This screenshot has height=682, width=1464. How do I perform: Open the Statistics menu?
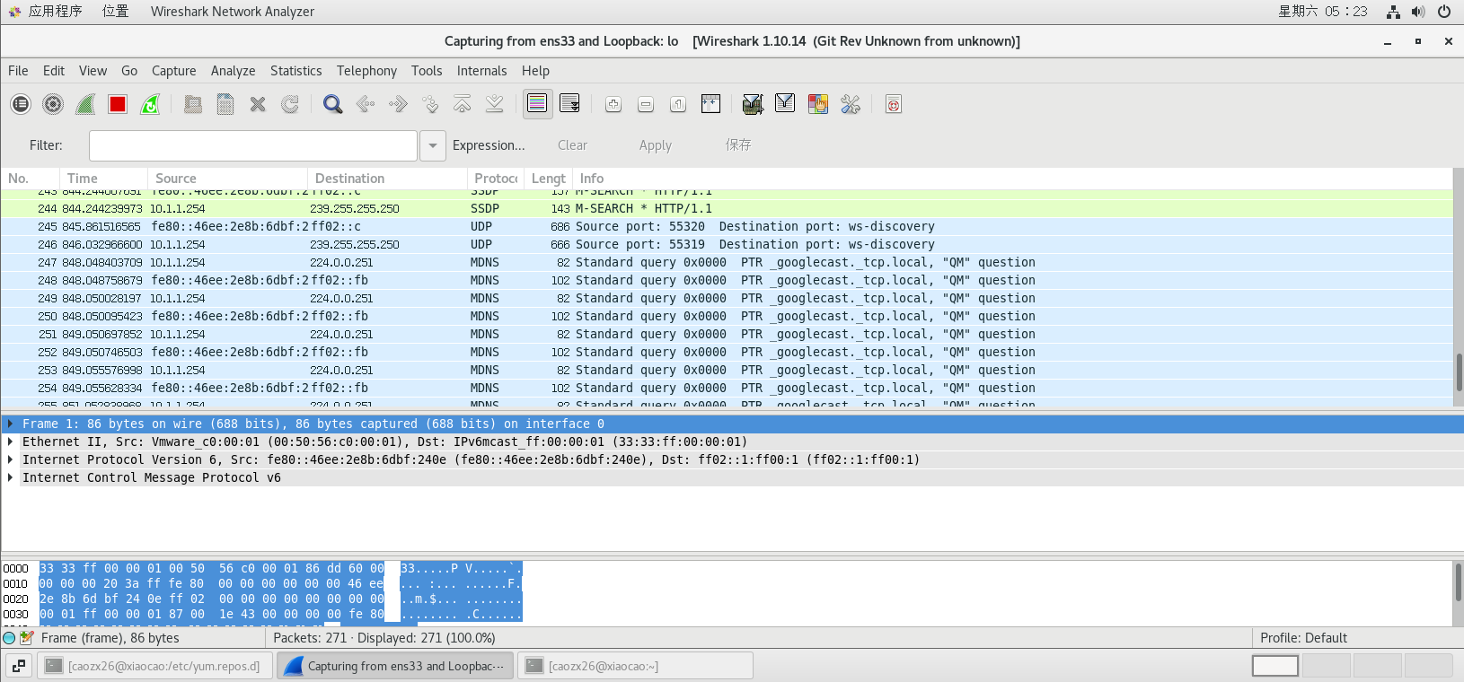295,71
